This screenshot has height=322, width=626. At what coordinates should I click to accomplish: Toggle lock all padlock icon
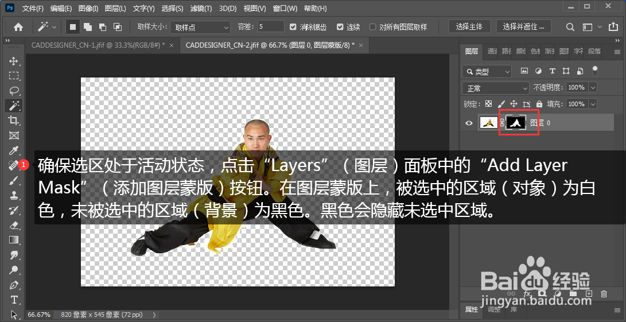pyautogui.click(x=539, y=104)
